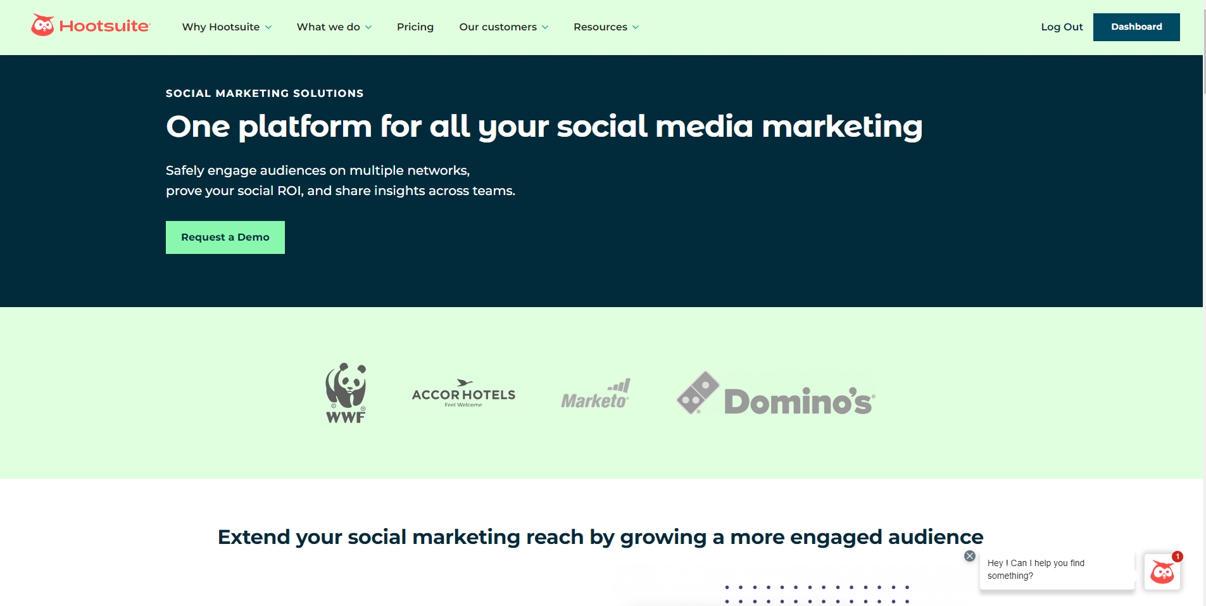Go to the Dashboard

(1136, 27)
